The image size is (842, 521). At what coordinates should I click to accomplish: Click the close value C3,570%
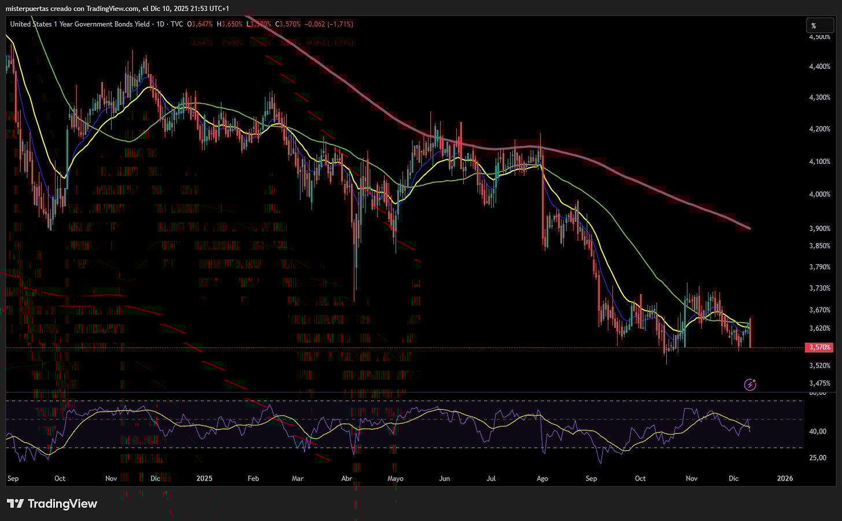[x=287, y=24]
